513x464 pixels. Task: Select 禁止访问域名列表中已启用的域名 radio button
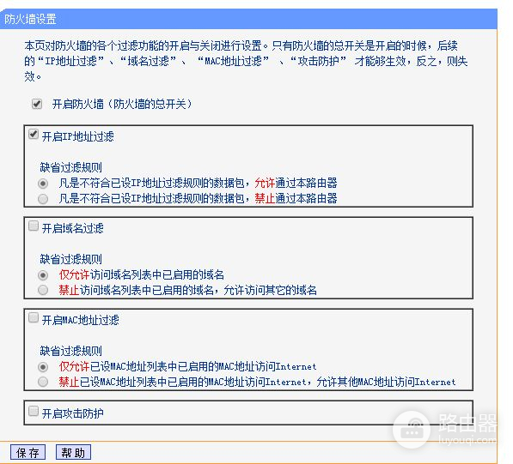43,290
